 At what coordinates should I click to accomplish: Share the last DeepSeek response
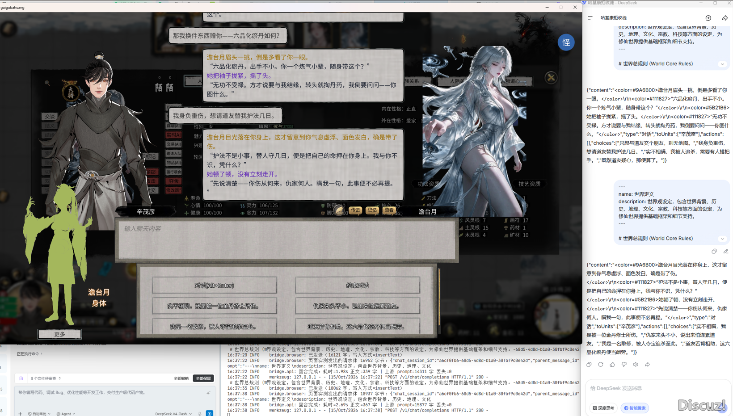pyautogui.click(x=647, y=365)
